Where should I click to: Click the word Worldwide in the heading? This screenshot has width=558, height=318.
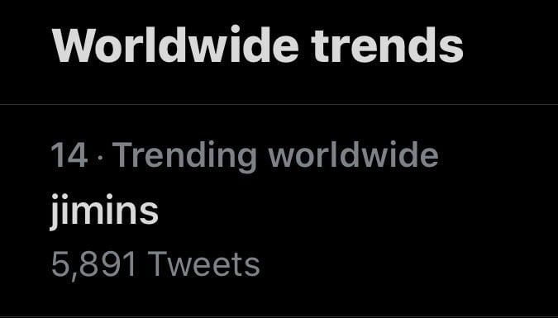click(x=175, y=46)
